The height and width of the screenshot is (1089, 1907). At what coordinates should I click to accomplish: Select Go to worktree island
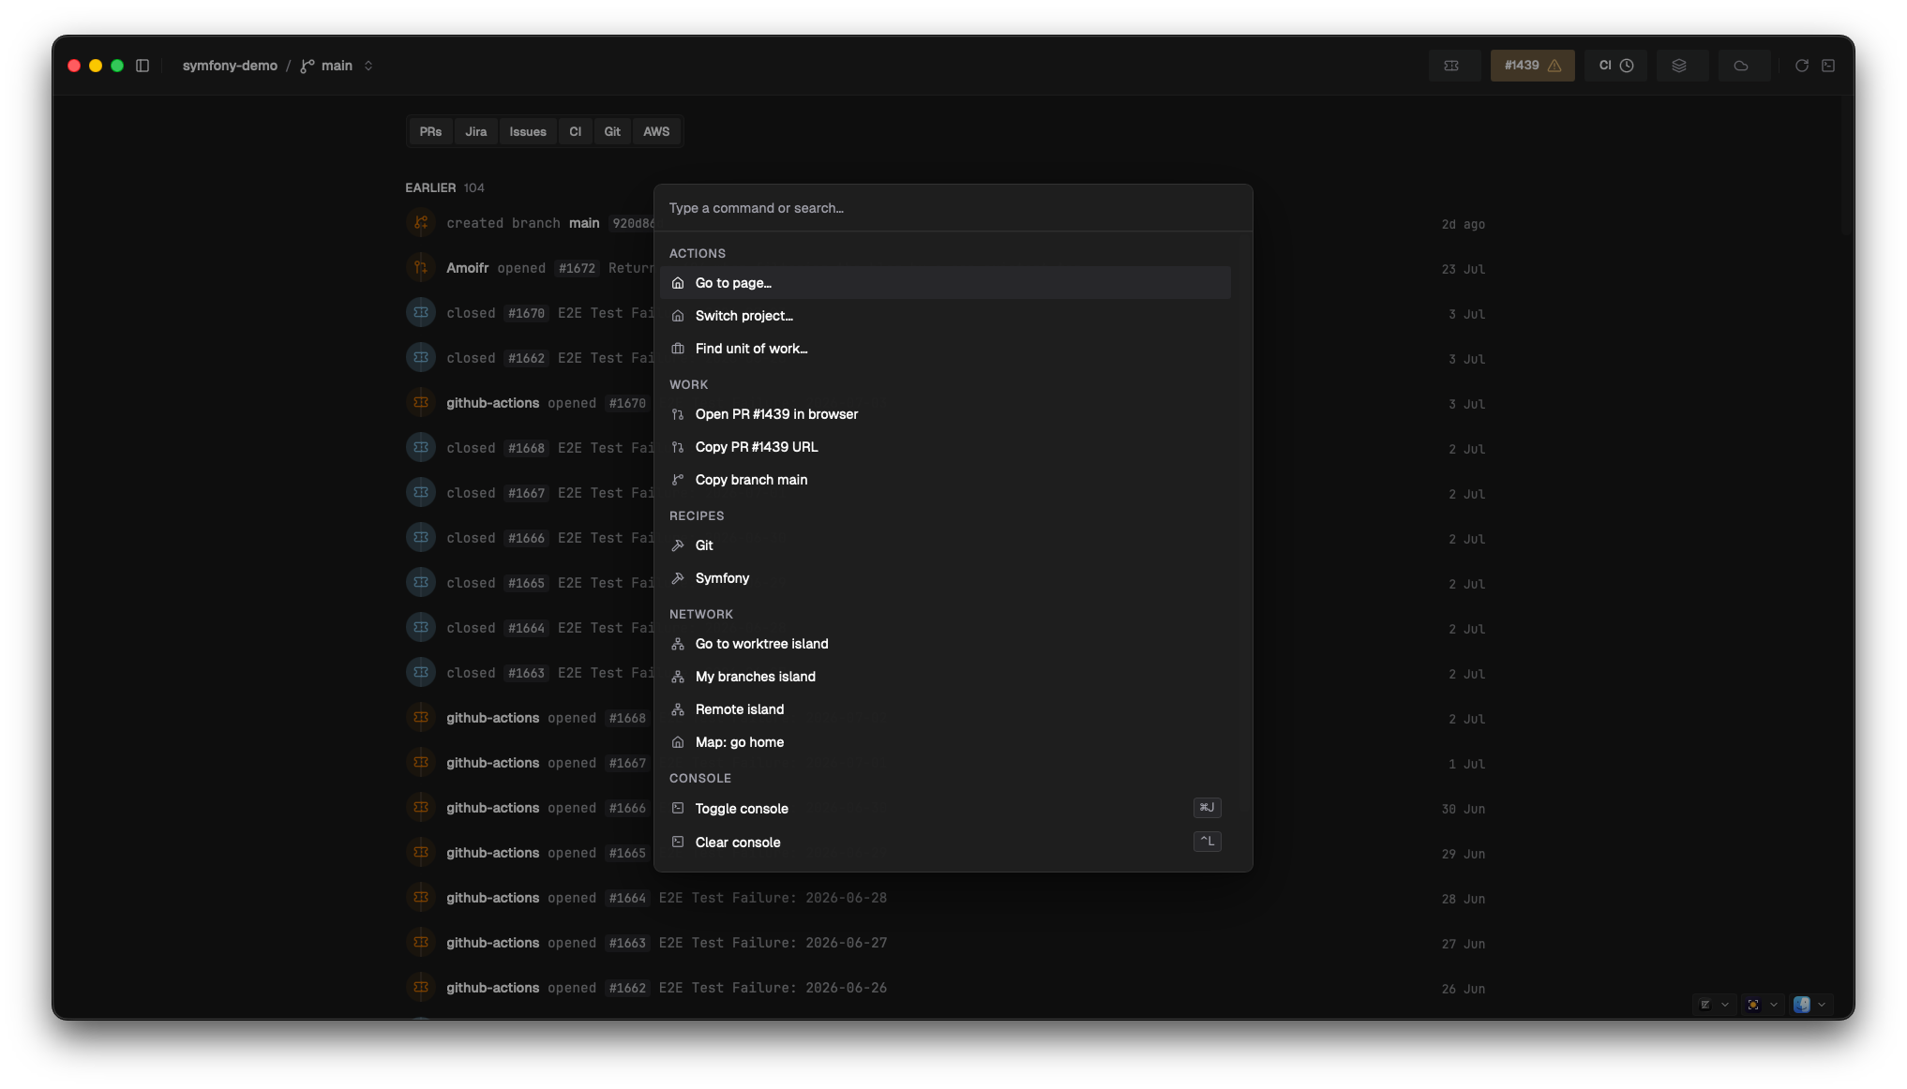[x=945, y=644]
